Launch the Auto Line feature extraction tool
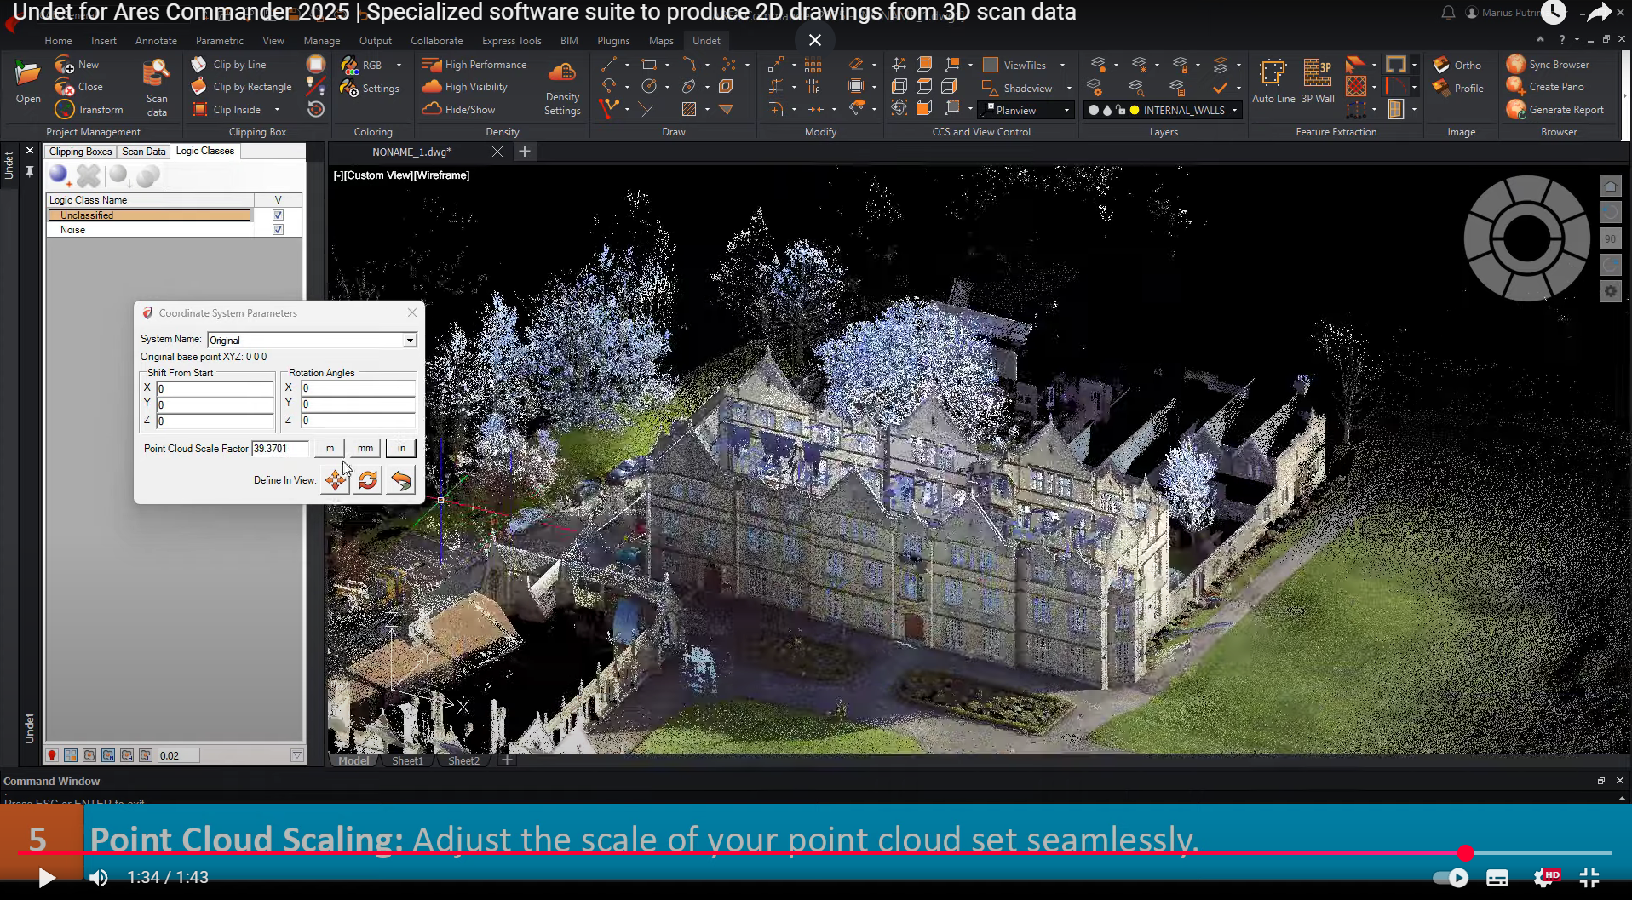This screenshot has width=1632, height=900. click(1273, 82)
